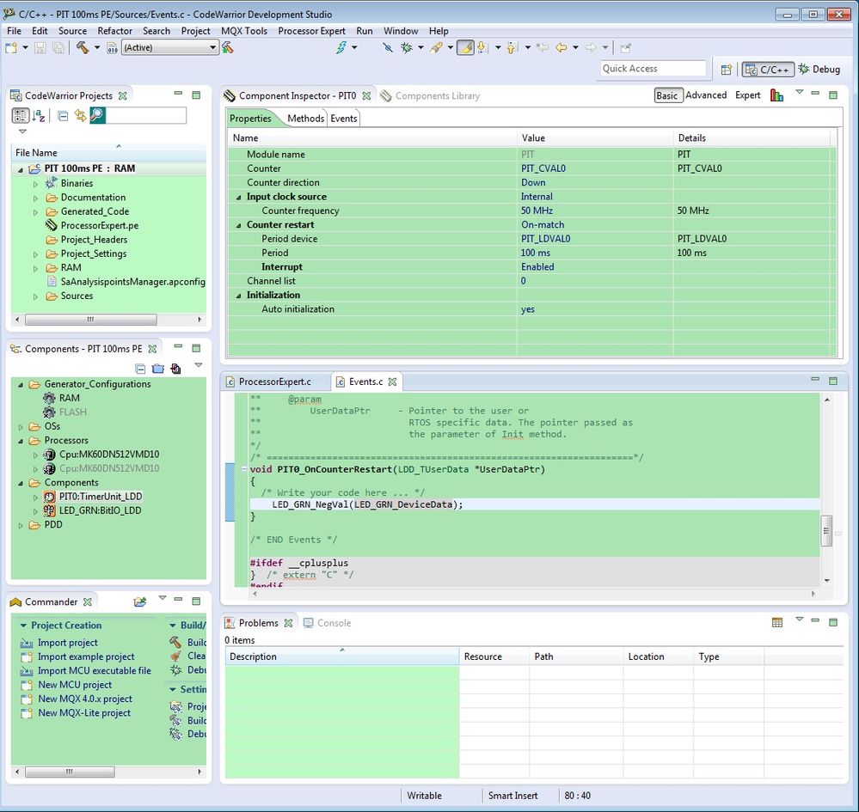Open the File menu
The height and width of the screenshot is (812, 859).
(14, 31)
